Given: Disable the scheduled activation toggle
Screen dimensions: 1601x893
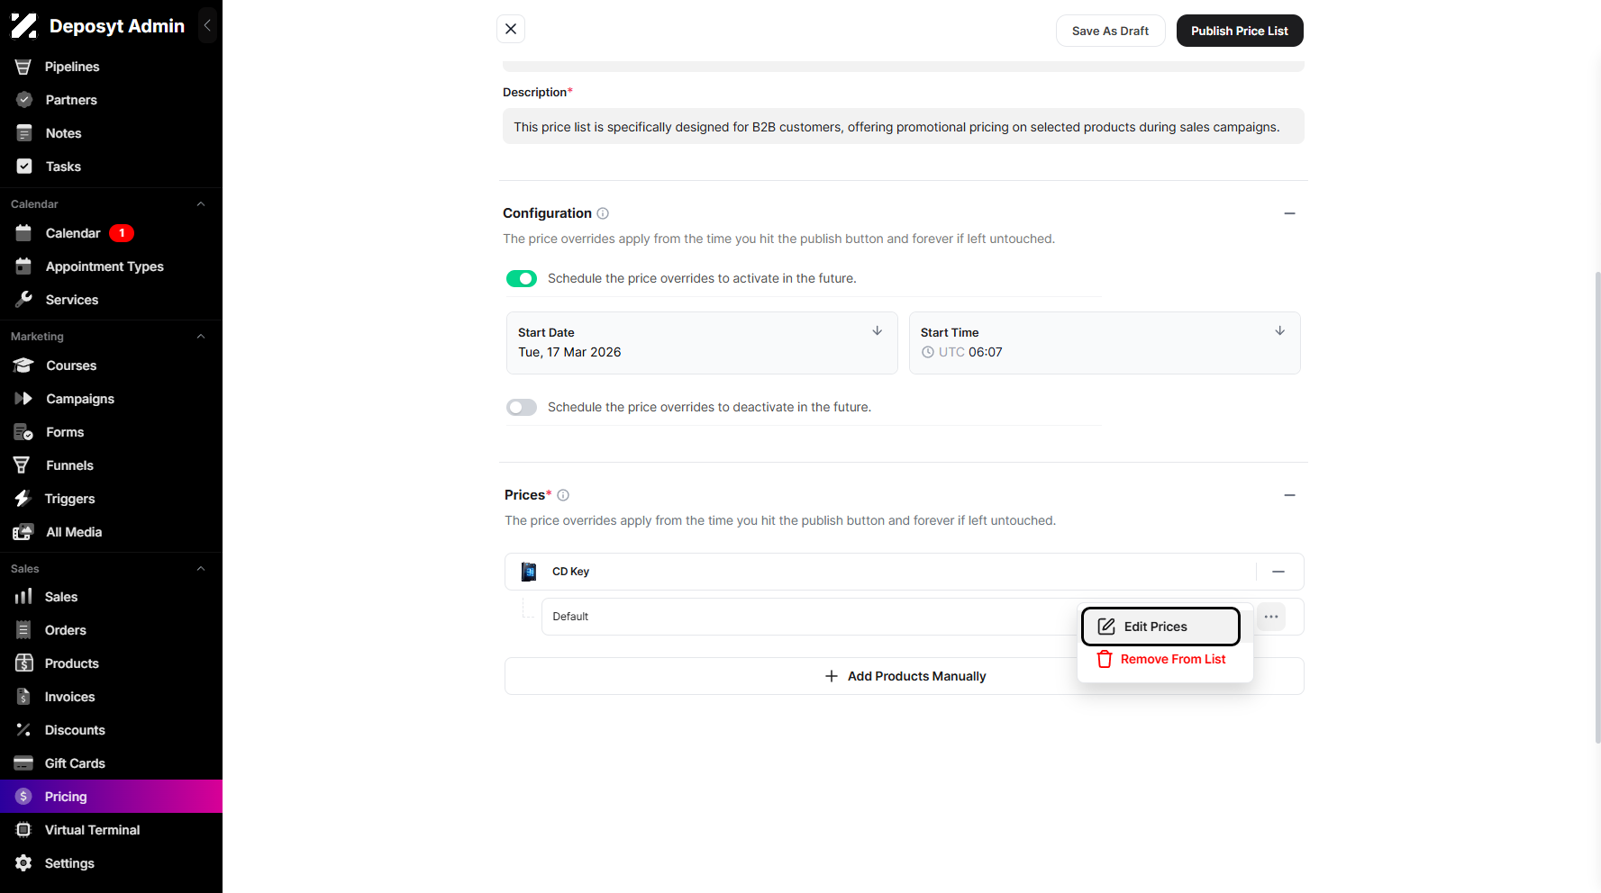Looking at the screenshot, I should point(522,279).
